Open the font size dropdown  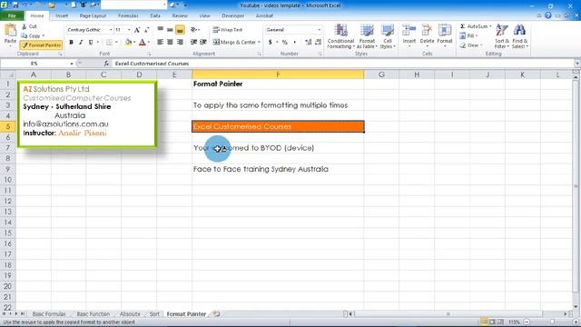[x=129, y=30]
